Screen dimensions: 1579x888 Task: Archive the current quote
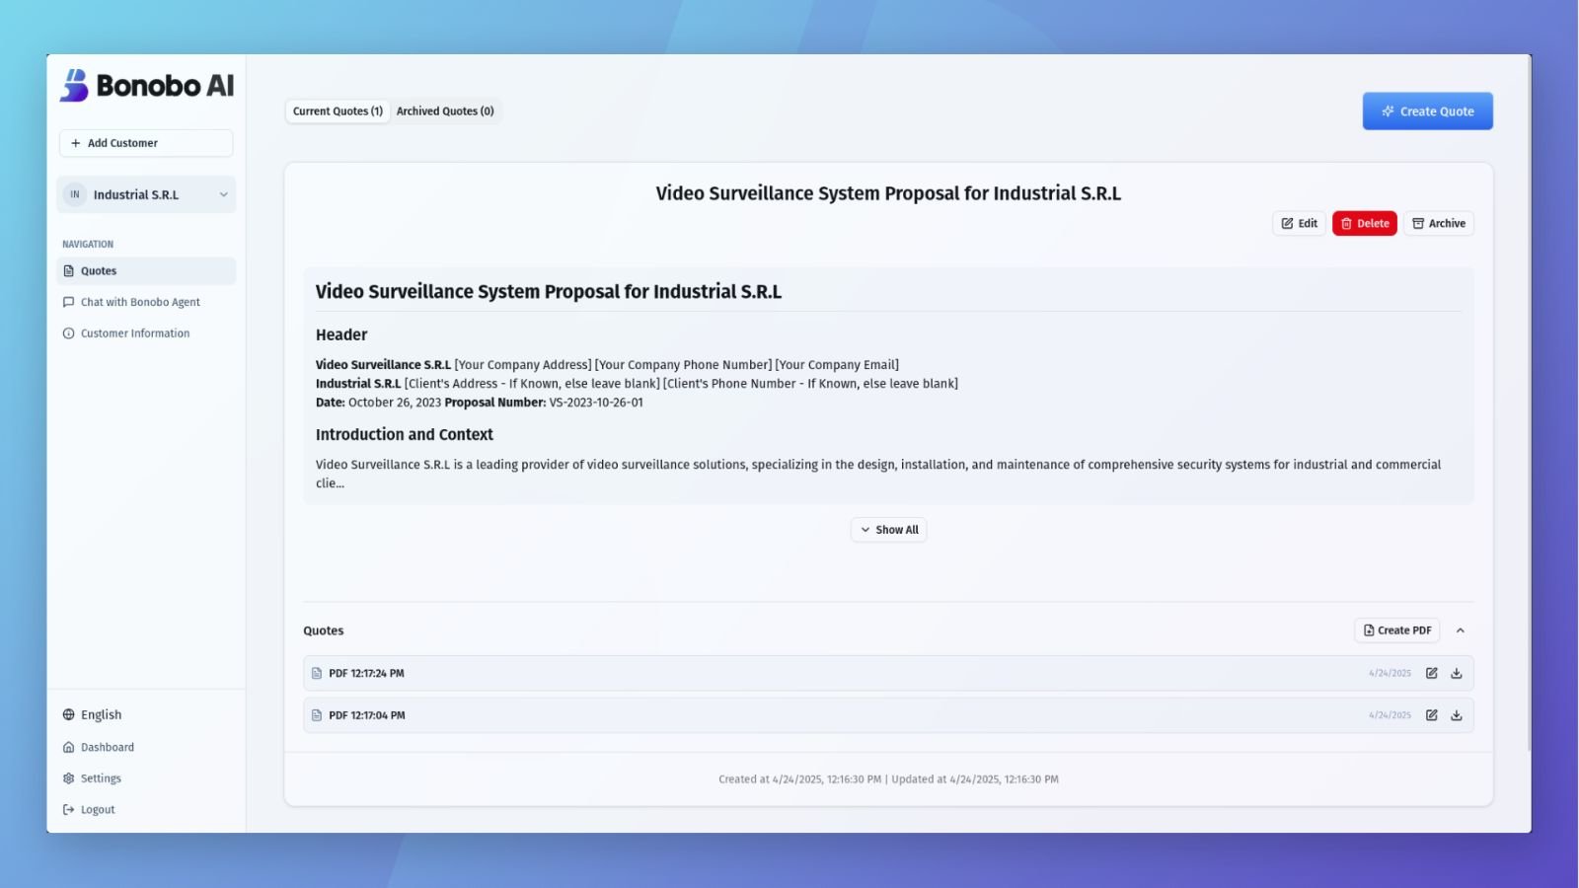[1438, 223]
